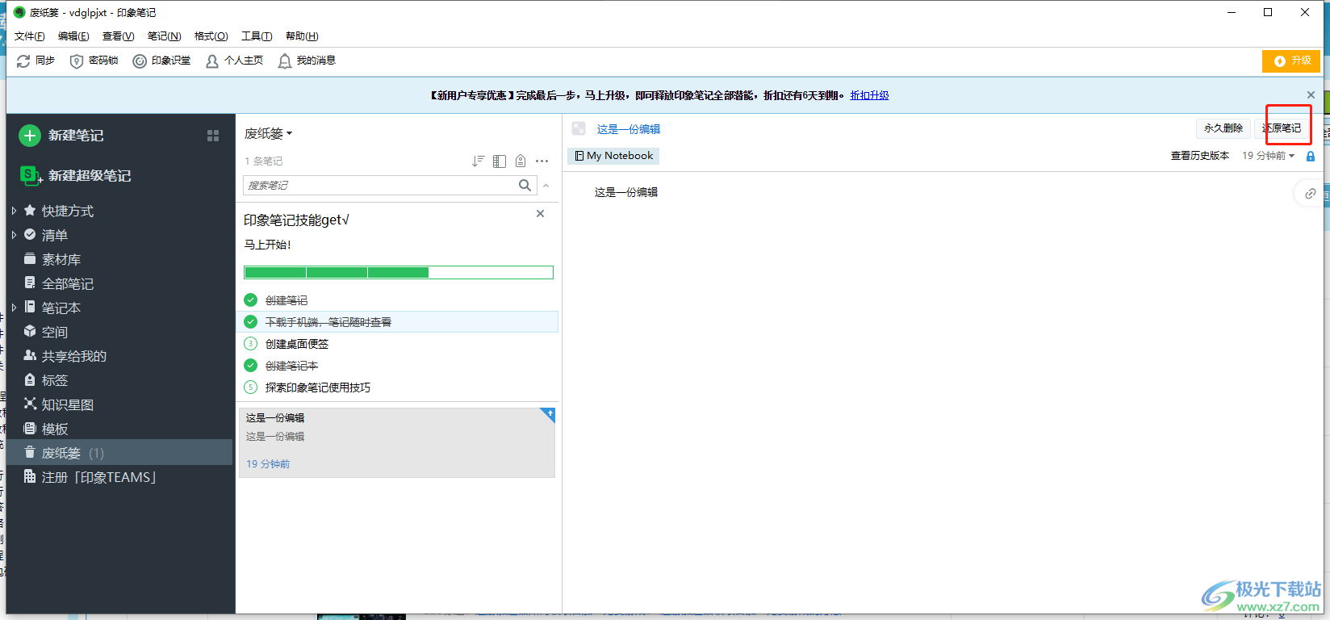Click the green onboarding progress bar
The image size is (1330, 620).
coord(399,273)
